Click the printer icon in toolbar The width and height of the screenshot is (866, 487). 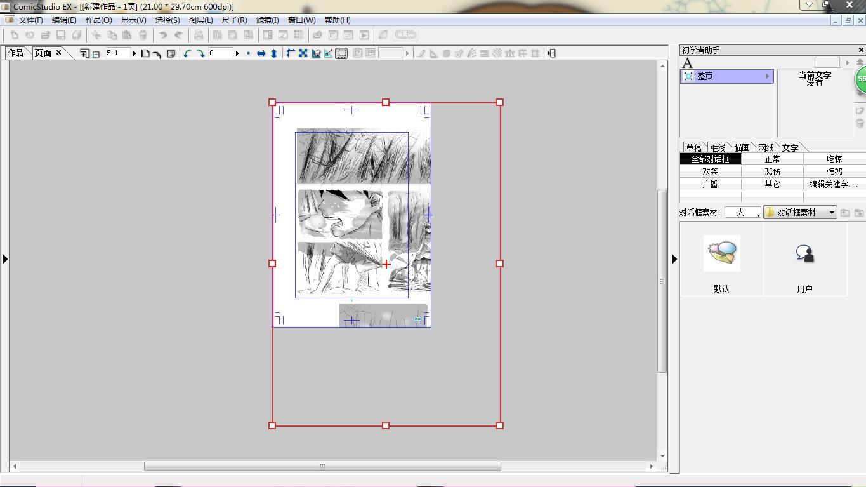tap(199, 35)
